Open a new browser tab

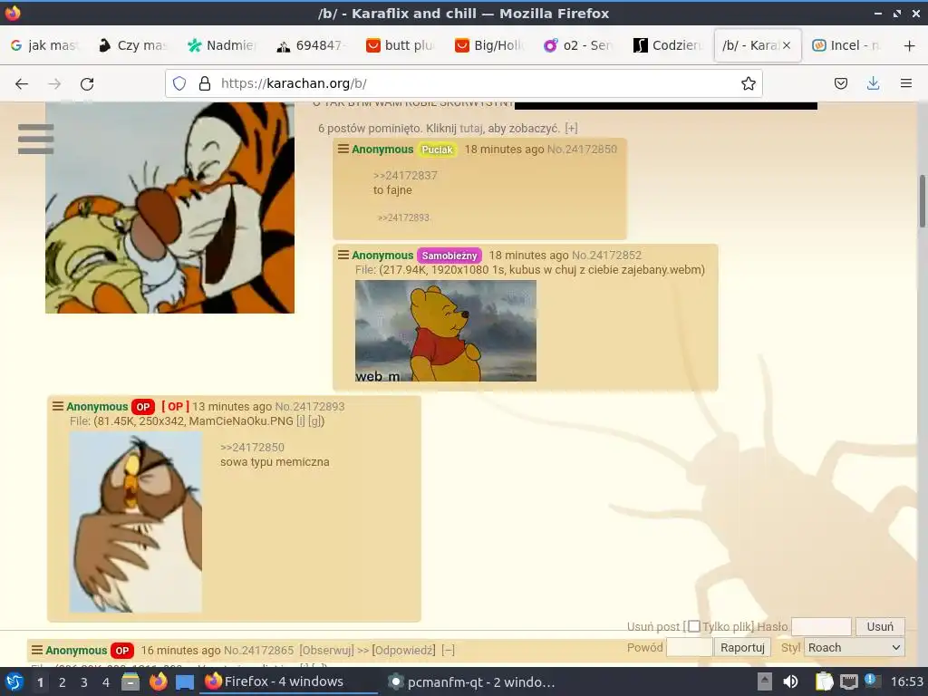910,45
